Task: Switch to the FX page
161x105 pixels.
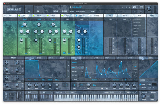Action: pyautogui.click(x=47, y=10)
